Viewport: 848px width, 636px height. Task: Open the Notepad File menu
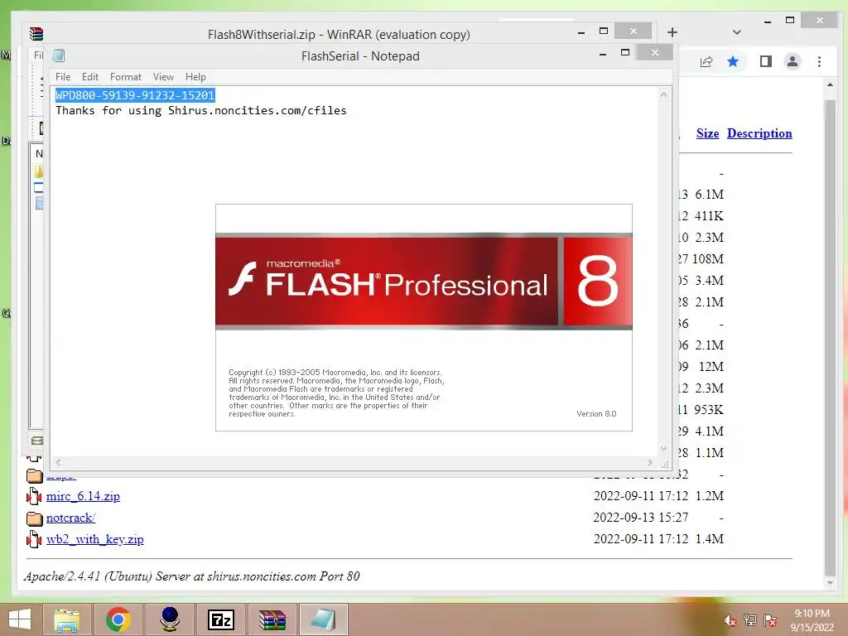pos(63,77)
